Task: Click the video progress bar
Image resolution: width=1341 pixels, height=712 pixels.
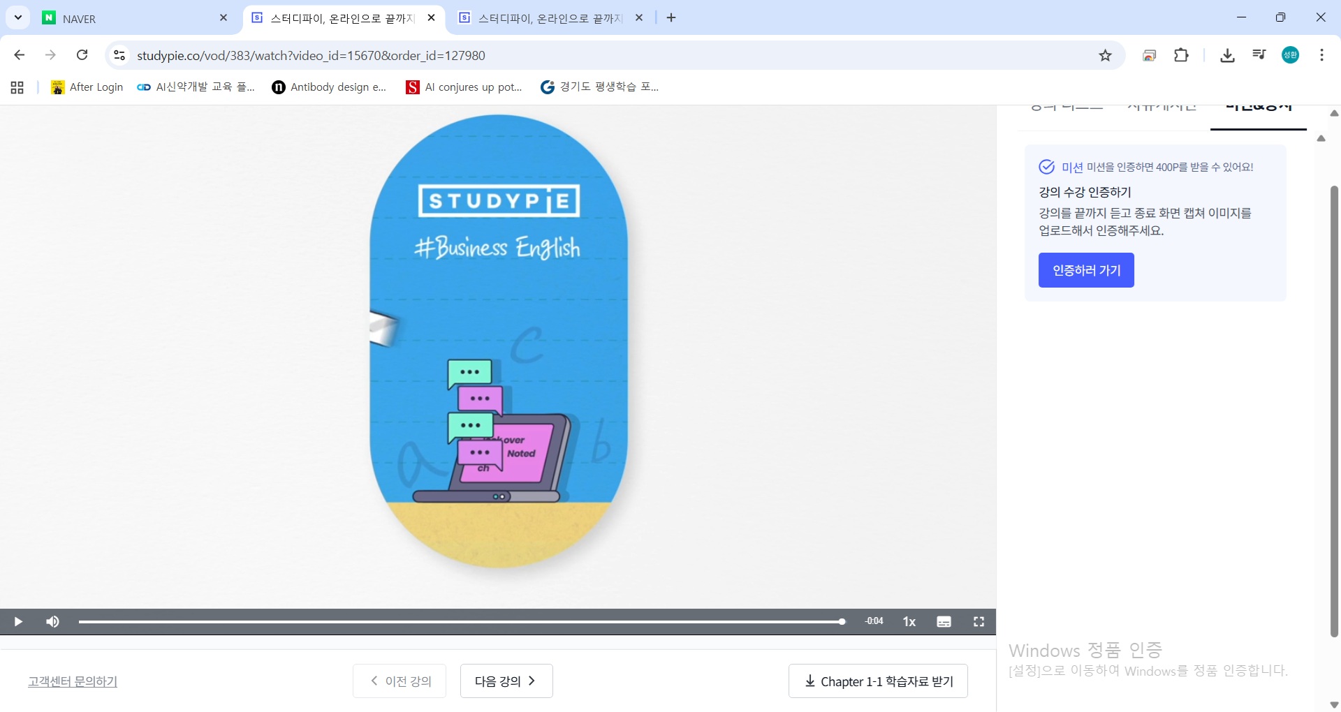Action: (x=461, y=622)
